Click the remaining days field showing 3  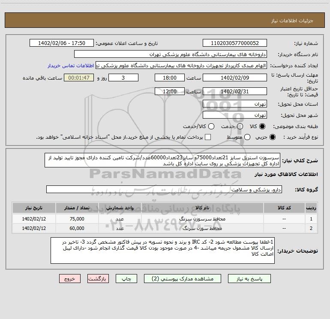(x=123, y=78)
